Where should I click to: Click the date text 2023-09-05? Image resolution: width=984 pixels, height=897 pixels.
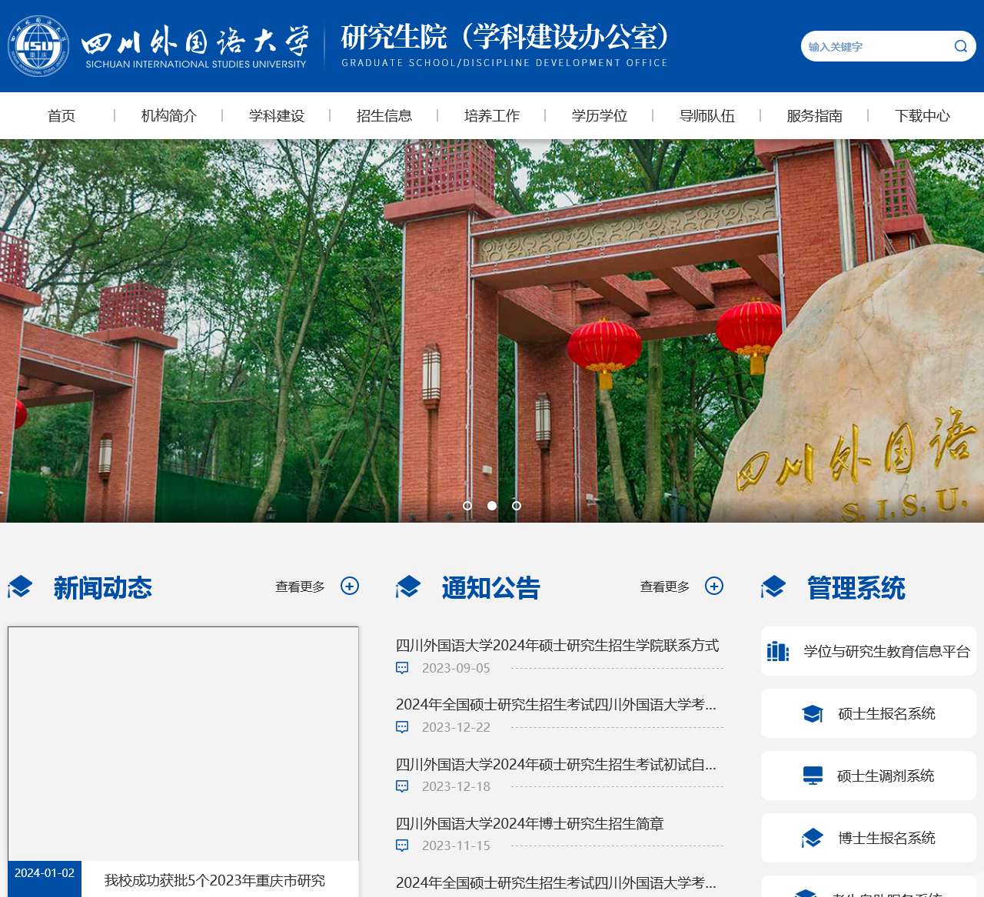[x=456, y=668]
